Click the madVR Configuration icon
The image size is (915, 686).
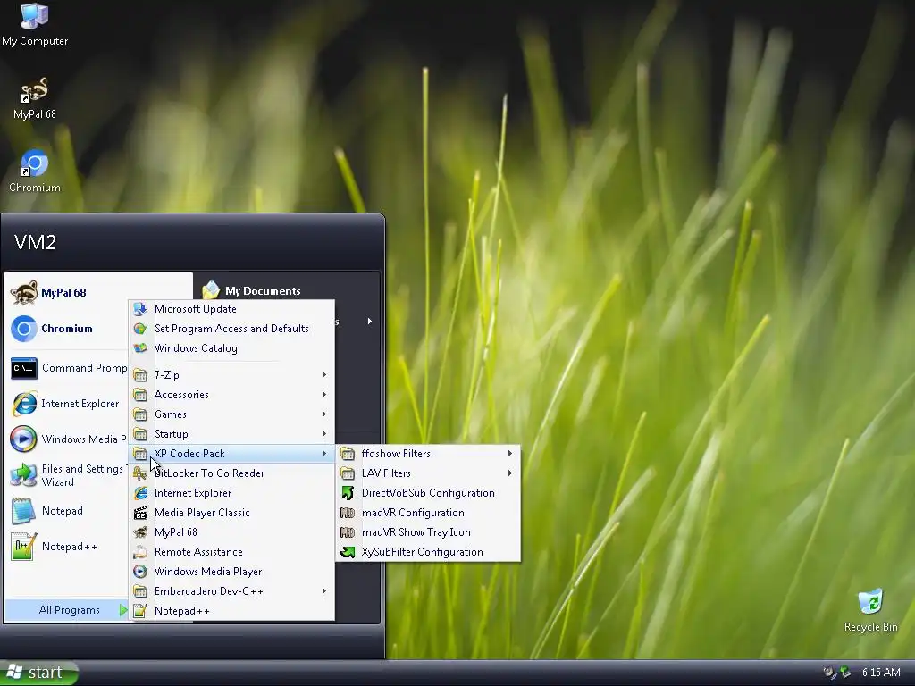click(x=348, y=513)
